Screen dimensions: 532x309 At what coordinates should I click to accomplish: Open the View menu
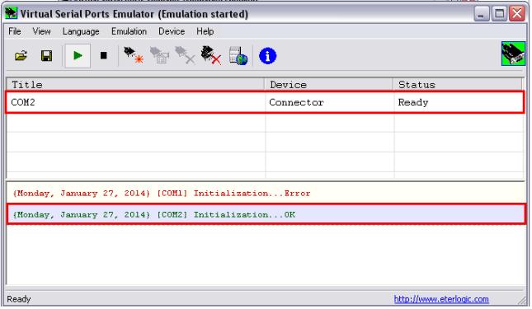(41, 31)
